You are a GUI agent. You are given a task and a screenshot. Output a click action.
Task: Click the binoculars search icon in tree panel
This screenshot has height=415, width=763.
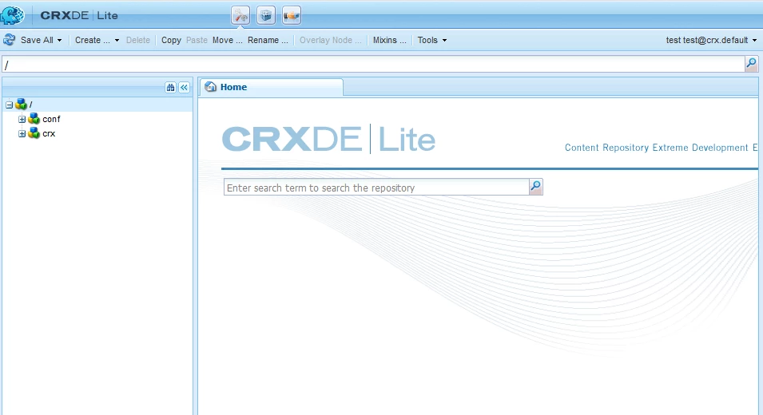tap(170, 88)
